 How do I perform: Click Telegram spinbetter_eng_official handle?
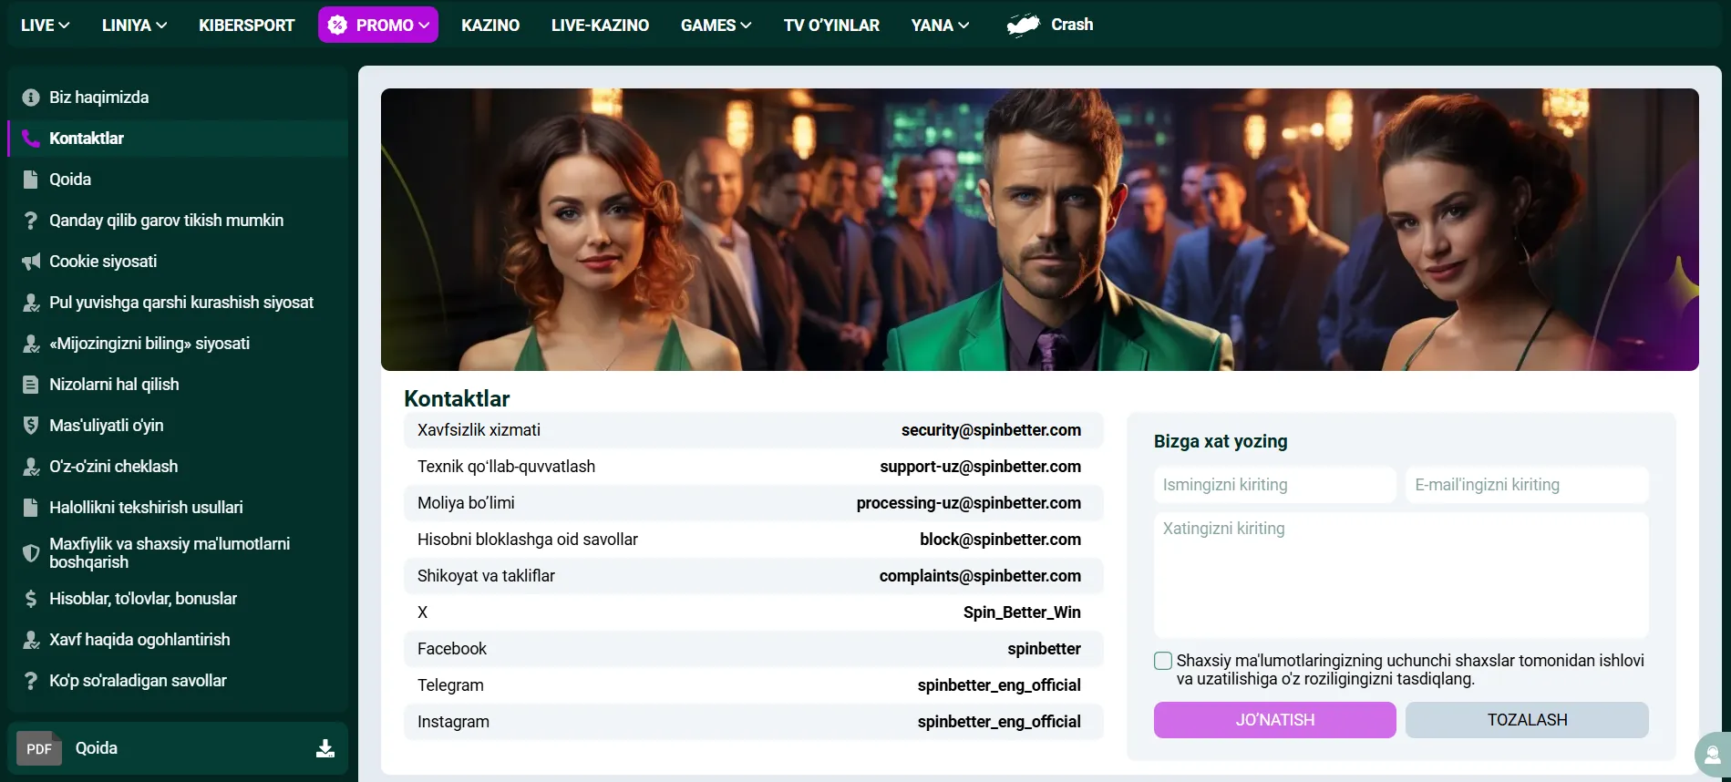[999, 685]
